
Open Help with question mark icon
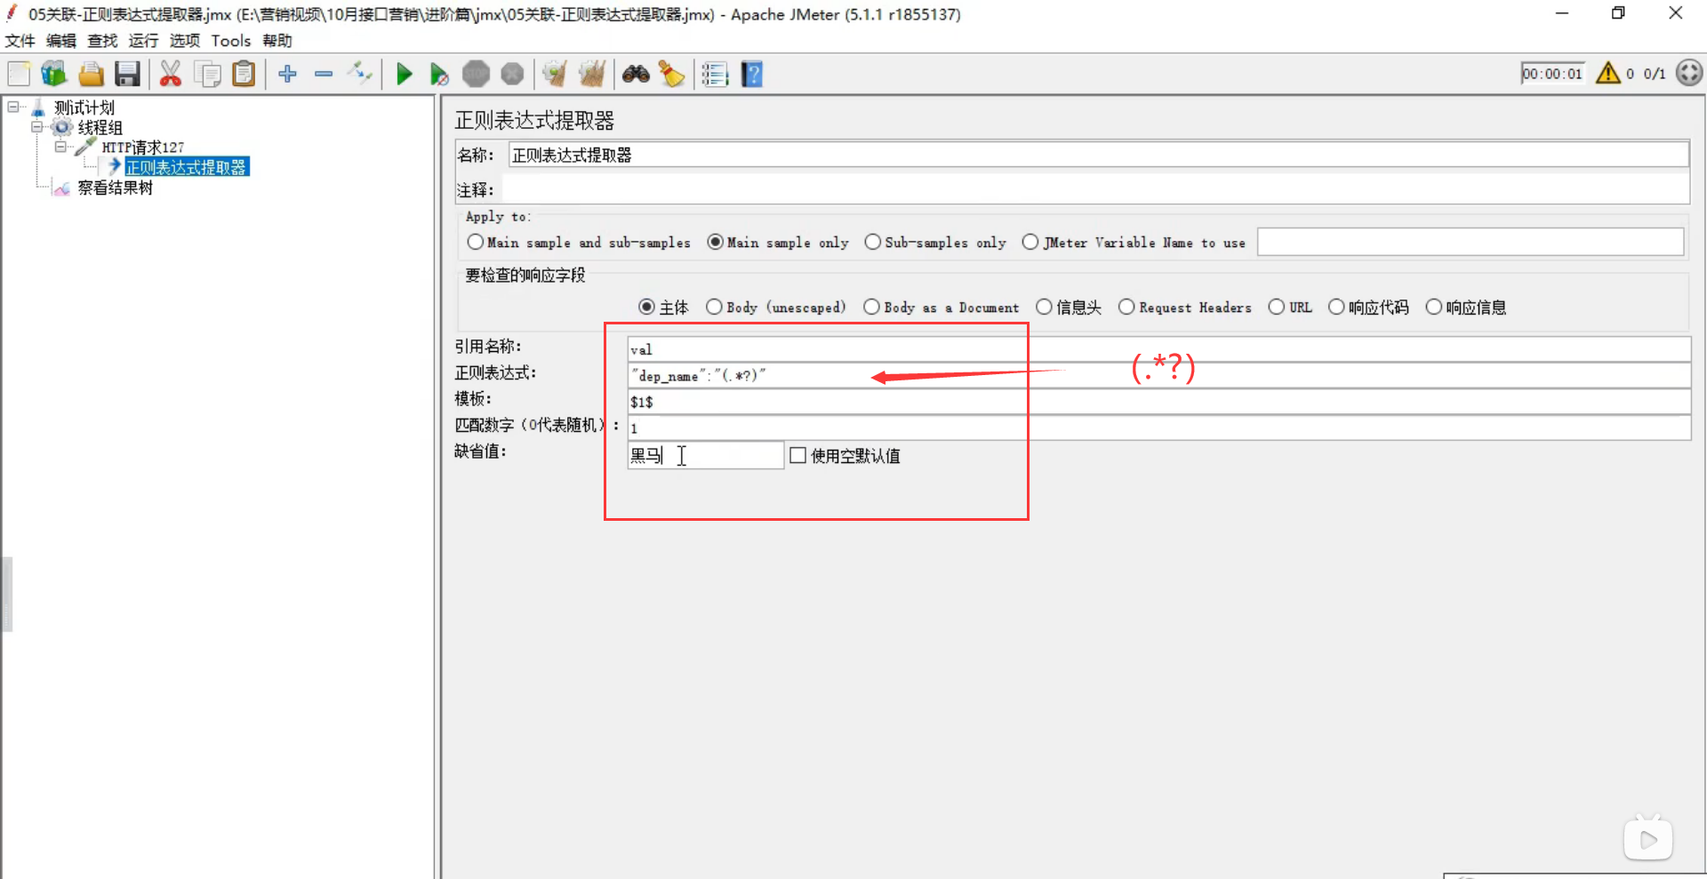[752, 74]
